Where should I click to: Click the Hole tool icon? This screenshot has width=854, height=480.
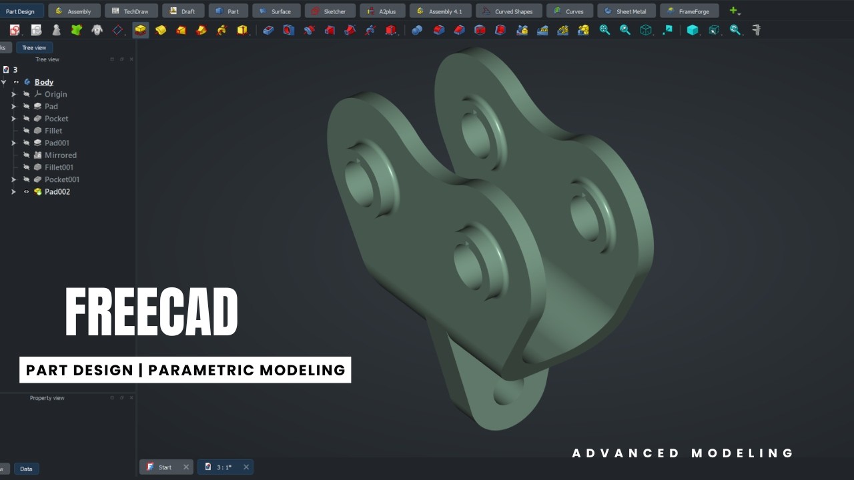click(288, 30)
